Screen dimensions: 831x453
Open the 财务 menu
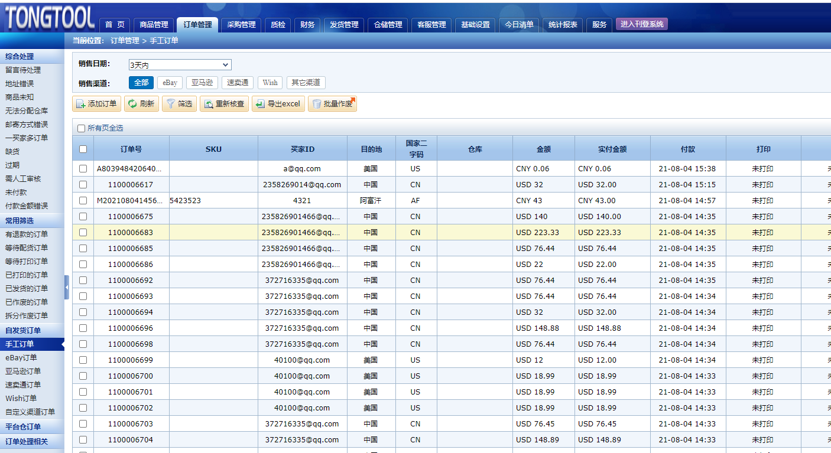coord(307,25)
